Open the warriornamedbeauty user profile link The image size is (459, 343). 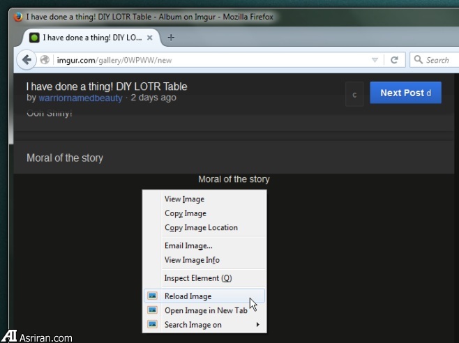pyautogui.click(x=80, y=98)
